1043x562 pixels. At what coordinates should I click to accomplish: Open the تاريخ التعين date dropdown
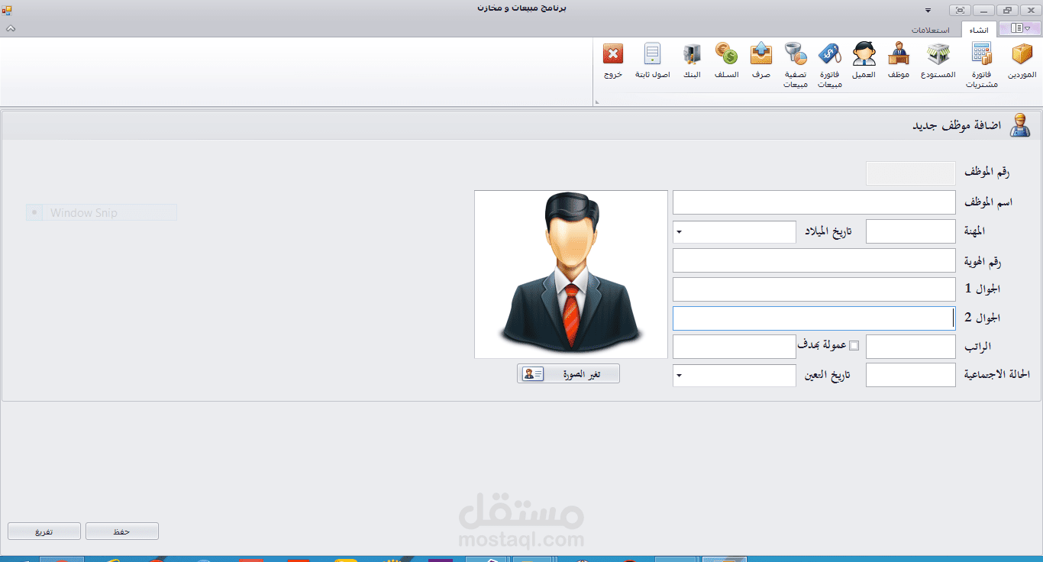[x=680, y=375]
